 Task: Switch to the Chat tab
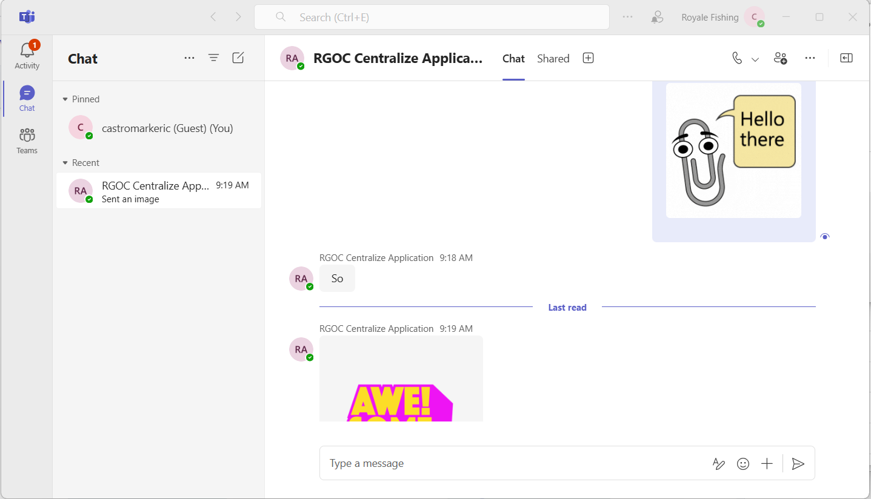[513, 59]
